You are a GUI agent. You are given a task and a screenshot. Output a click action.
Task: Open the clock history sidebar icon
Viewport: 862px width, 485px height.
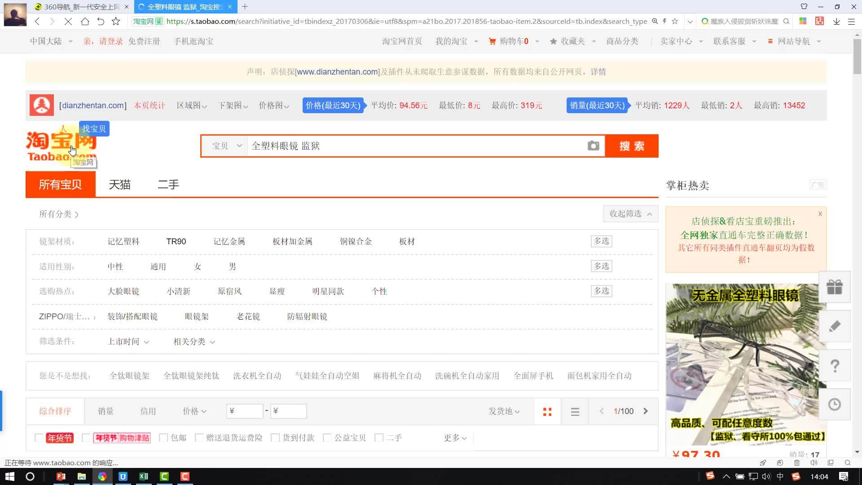coord(834,405)
